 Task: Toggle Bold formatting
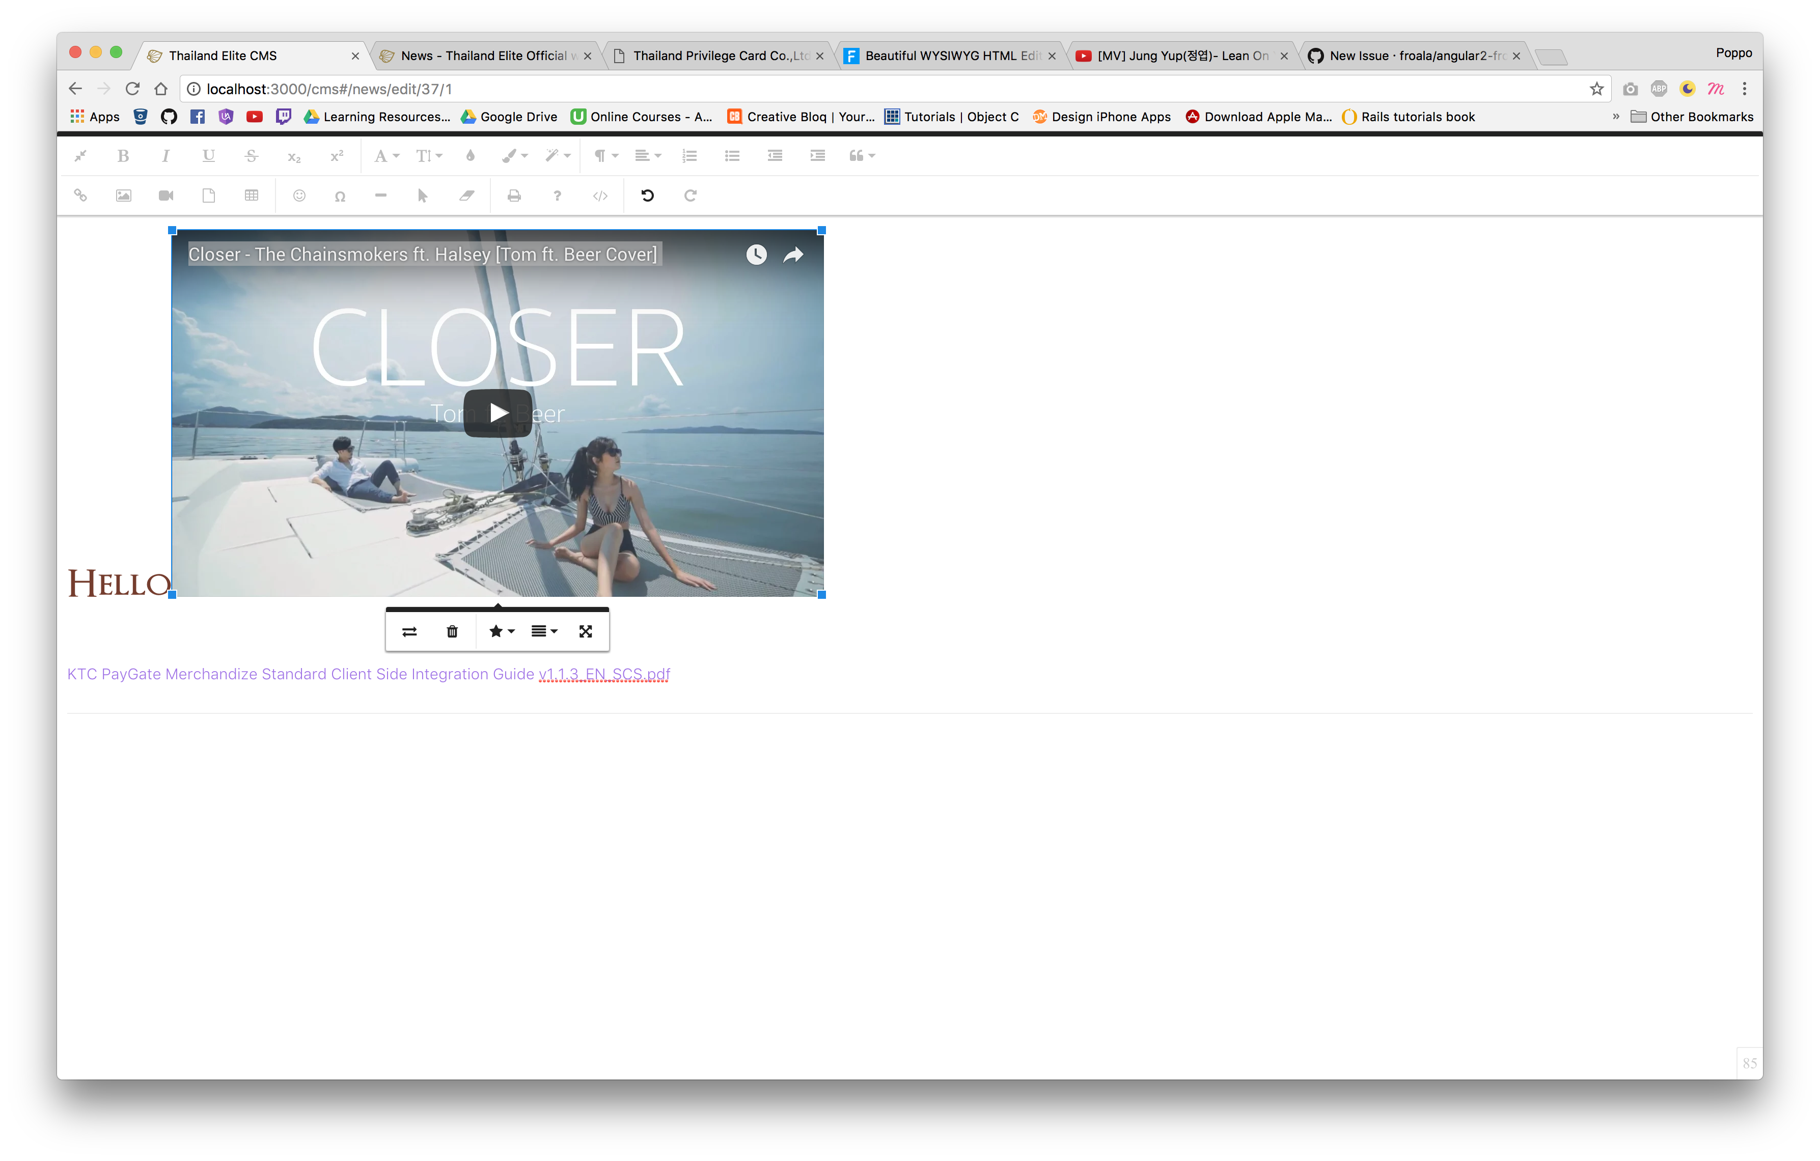point(123,156)
